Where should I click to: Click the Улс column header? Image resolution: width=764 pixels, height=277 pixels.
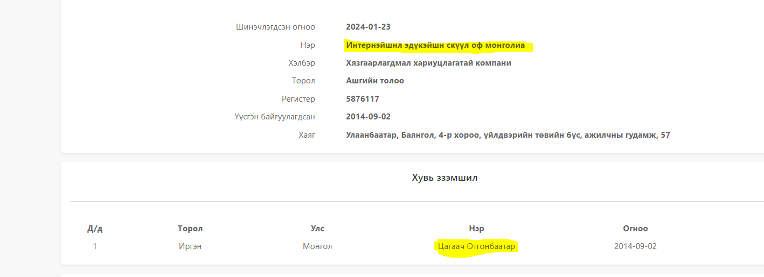317,229
